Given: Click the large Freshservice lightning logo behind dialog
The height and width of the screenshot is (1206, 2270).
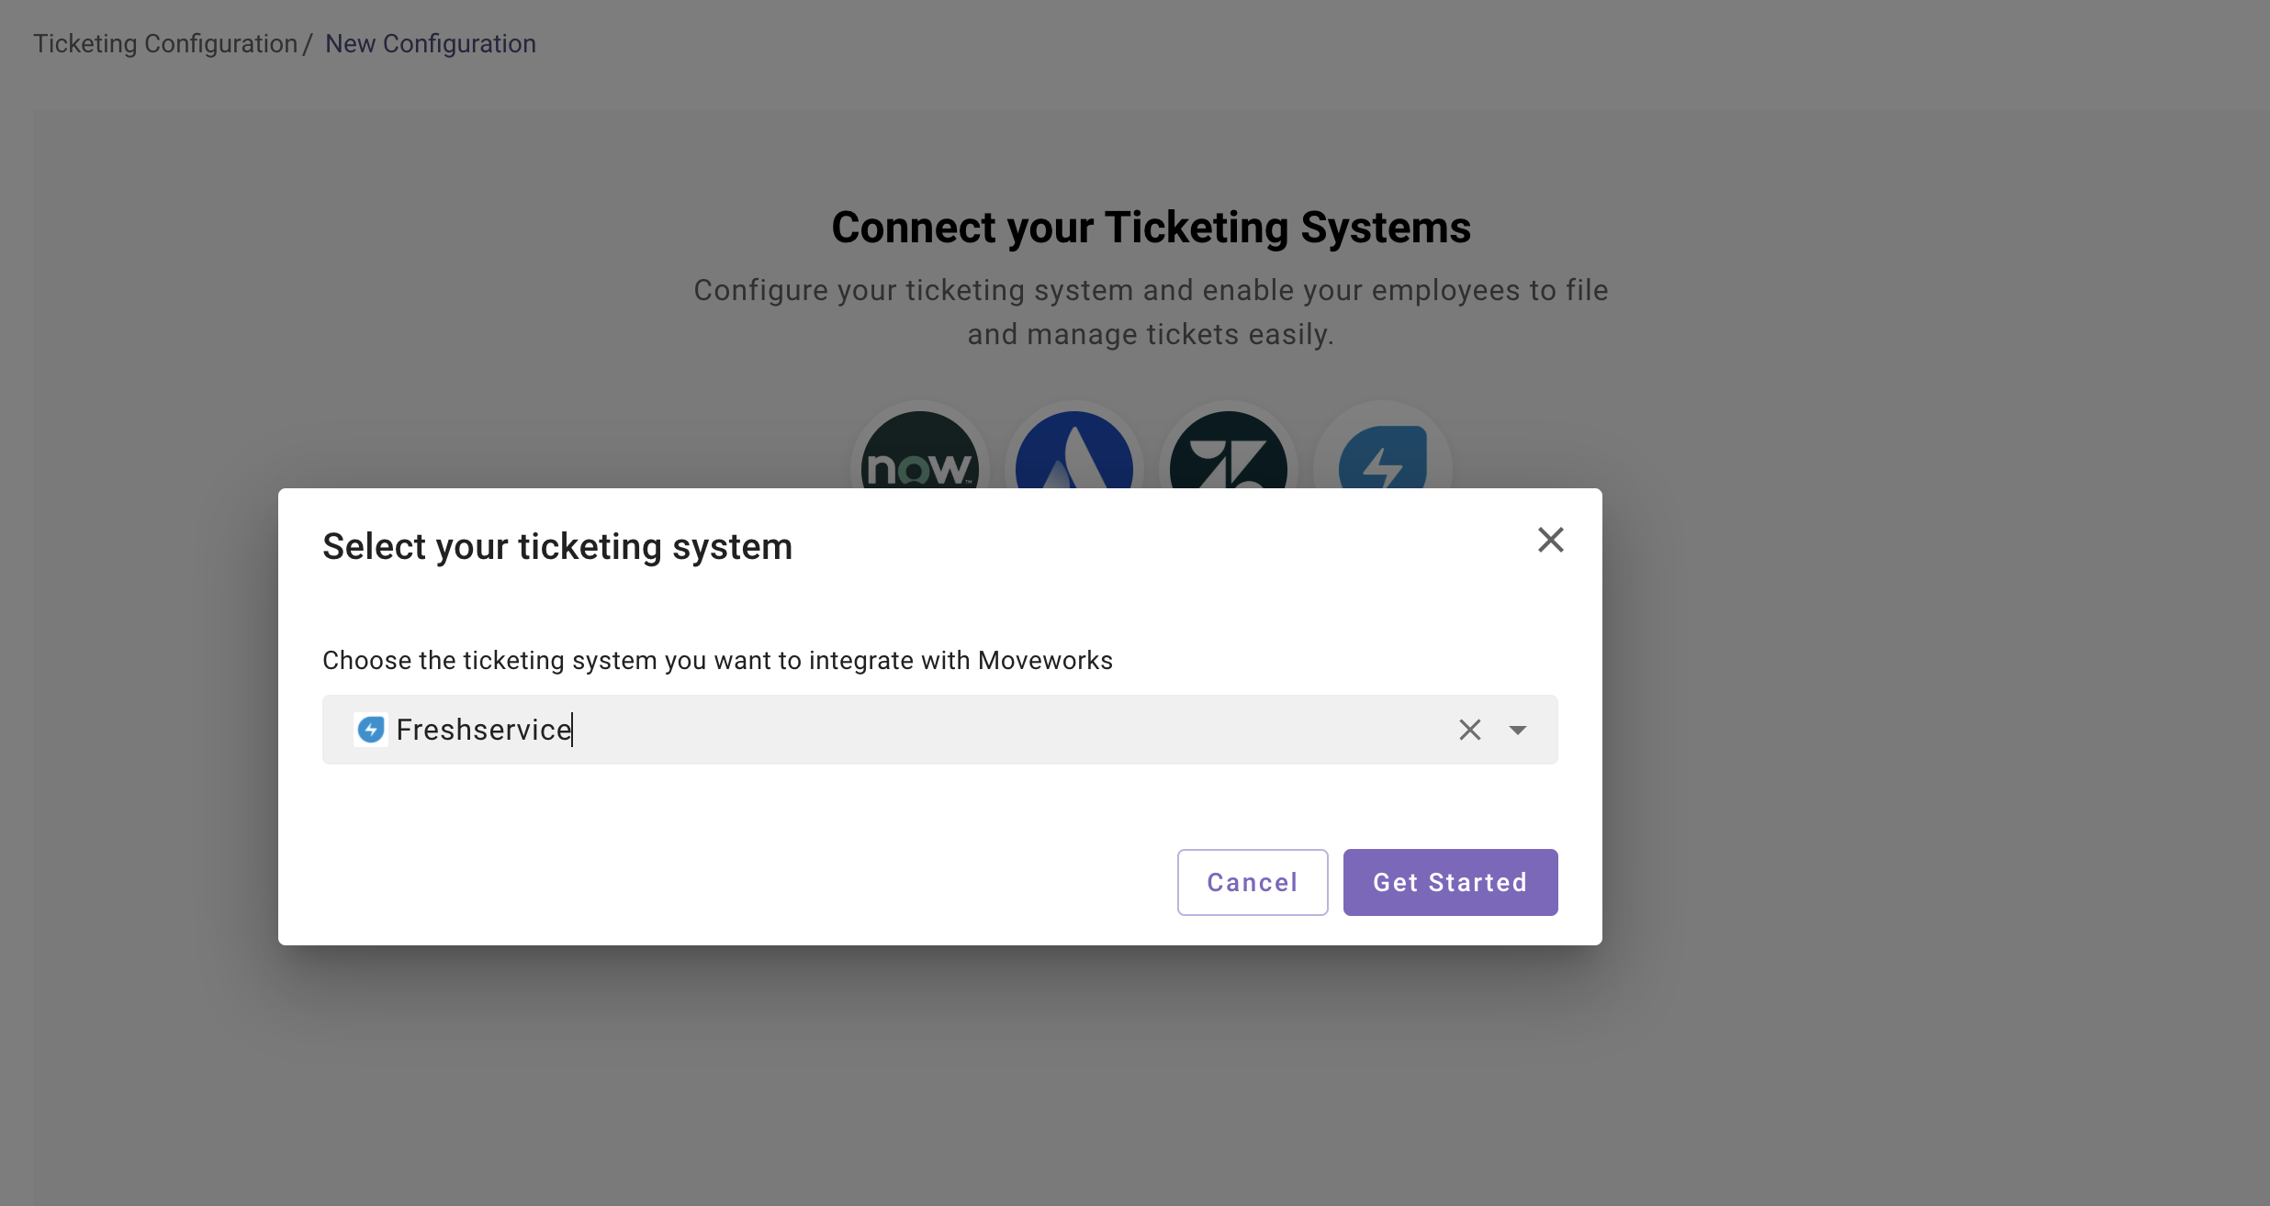Looking at the screenshot, I should [x=1382, y=456].
